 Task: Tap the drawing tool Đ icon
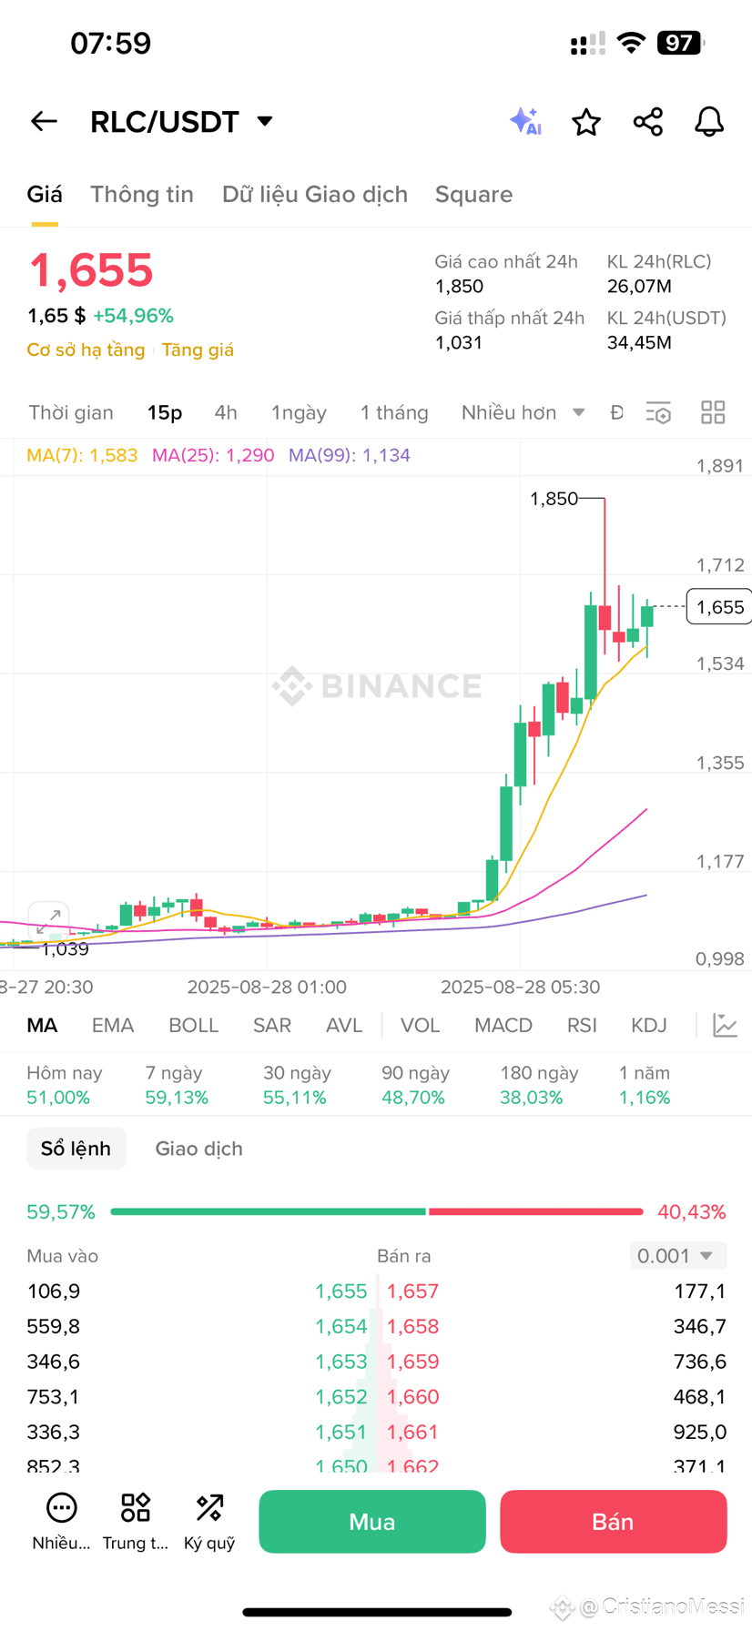[x=617, y=412]
